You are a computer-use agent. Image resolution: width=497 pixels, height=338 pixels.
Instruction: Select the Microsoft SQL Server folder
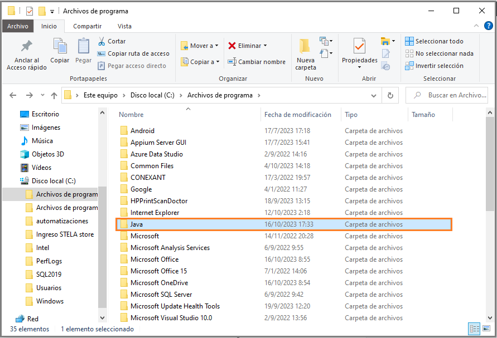(156, 295)
